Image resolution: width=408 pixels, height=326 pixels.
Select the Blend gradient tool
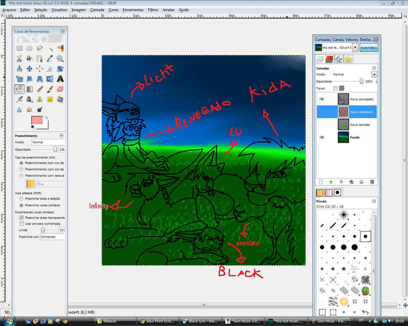click(29, 89)
